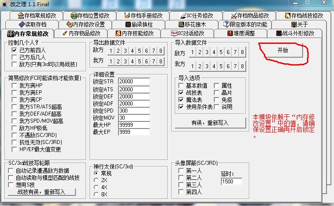Enable 我方满CP checkbox
The height and width of the screenshot is (206, 334).
(14, 100)
